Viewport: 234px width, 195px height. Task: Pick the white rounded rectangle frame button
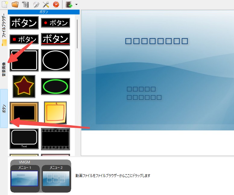24,60
